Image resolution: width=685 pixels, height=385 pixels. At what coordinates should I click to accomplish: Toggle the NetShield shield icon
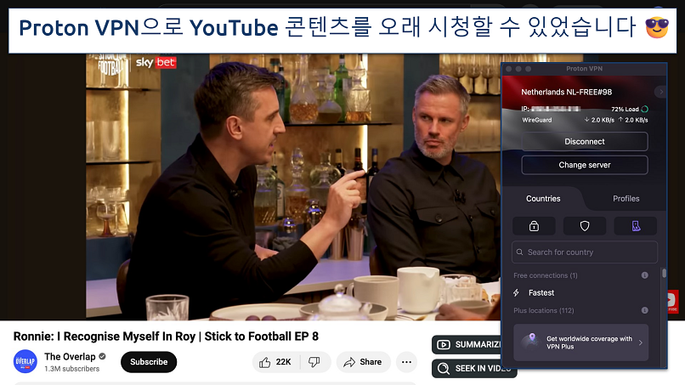pos(585,226)
